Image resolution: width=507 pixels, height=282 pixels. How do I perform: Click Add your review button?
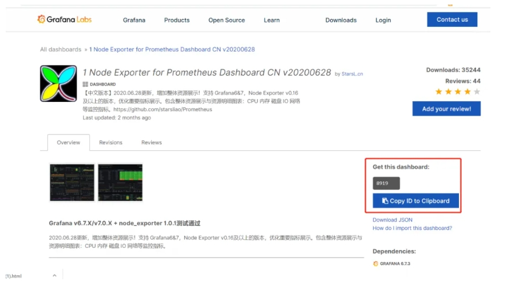click(446, 109)
